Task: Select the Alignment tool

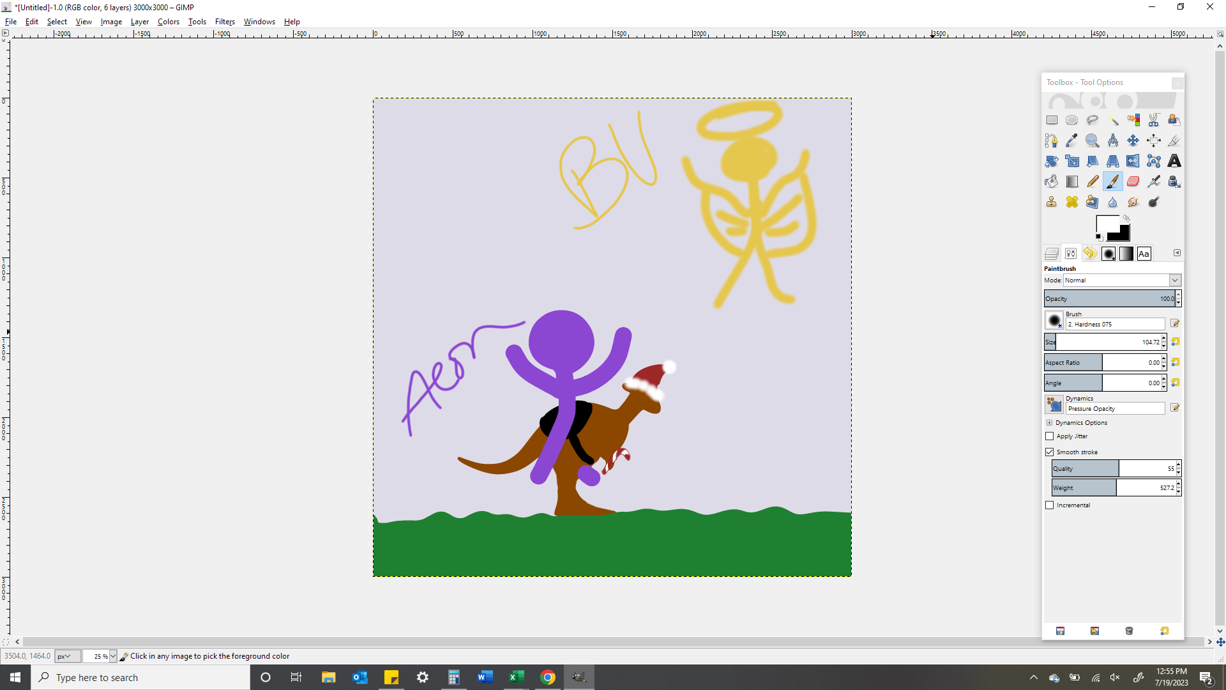Action: (x=1154, y=141)
